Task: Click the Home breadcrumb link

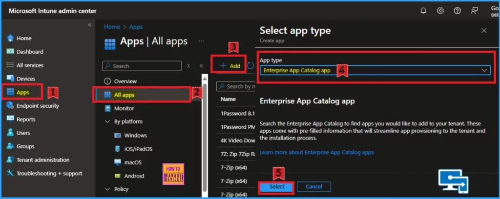Action: (x=112, y=27)
